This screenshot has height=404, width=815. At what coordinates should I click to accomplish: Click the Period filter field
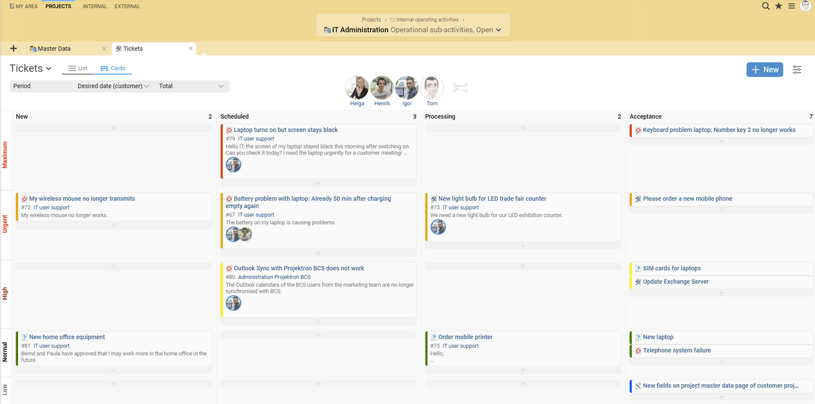pyautogui.click(x=42, y=86)
